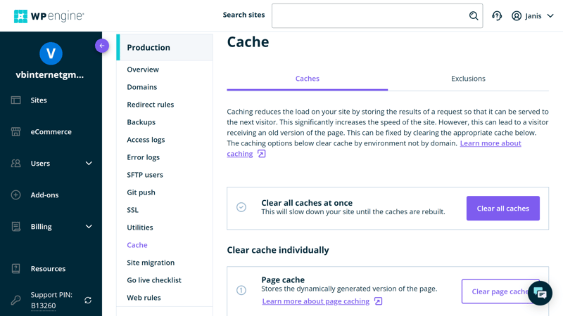The image size is (563, 316).
Task: Open the live chat widget
Action: [x=540, y=293]
